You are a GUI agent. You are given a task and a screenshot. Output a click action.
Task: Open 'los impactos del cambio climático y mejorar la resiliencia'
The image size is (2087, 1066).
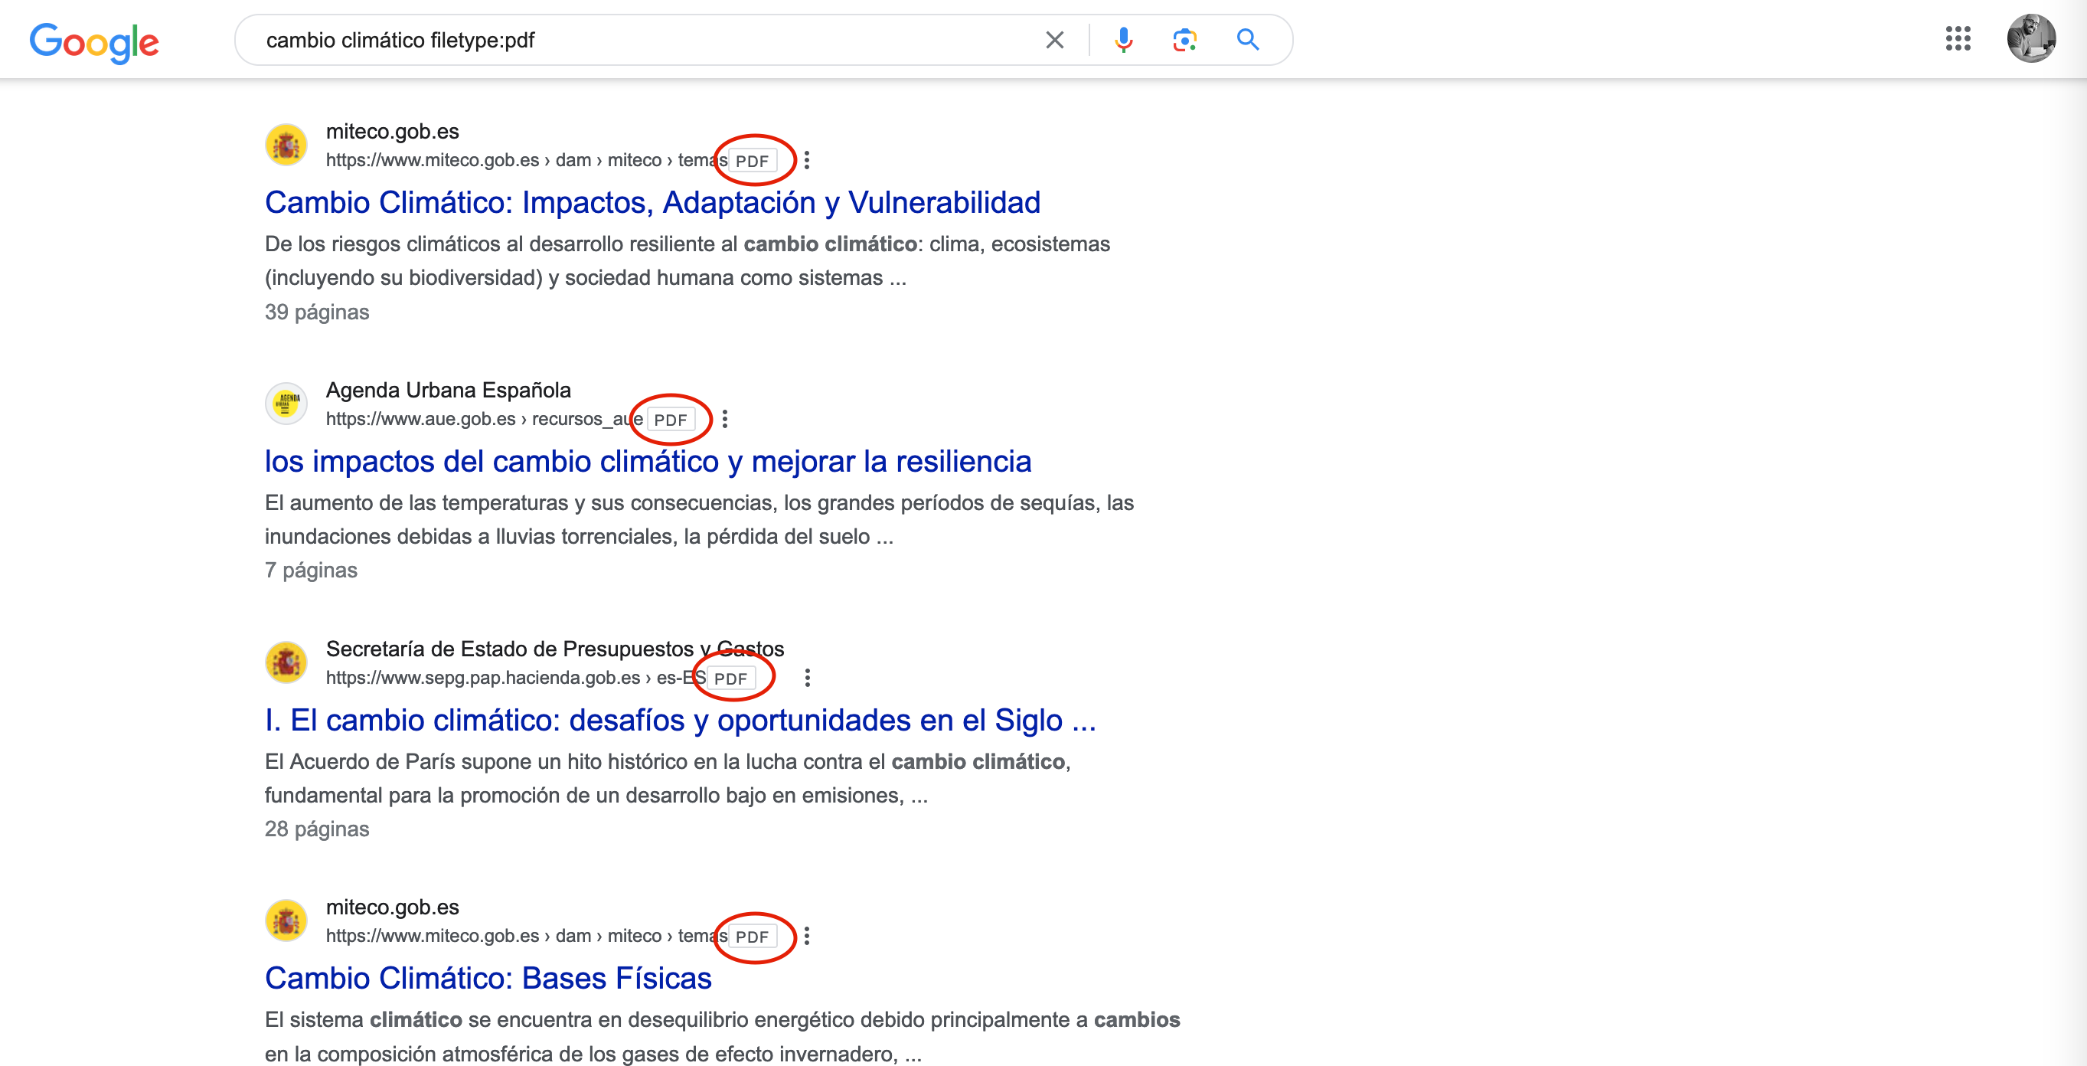click(x=648, y=460)
